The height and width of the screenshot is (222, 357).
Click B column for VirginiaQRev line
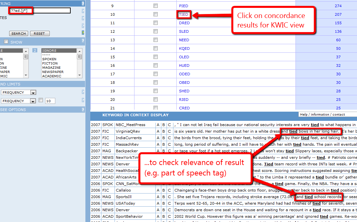pyautogui.click(x=164, y=131)
